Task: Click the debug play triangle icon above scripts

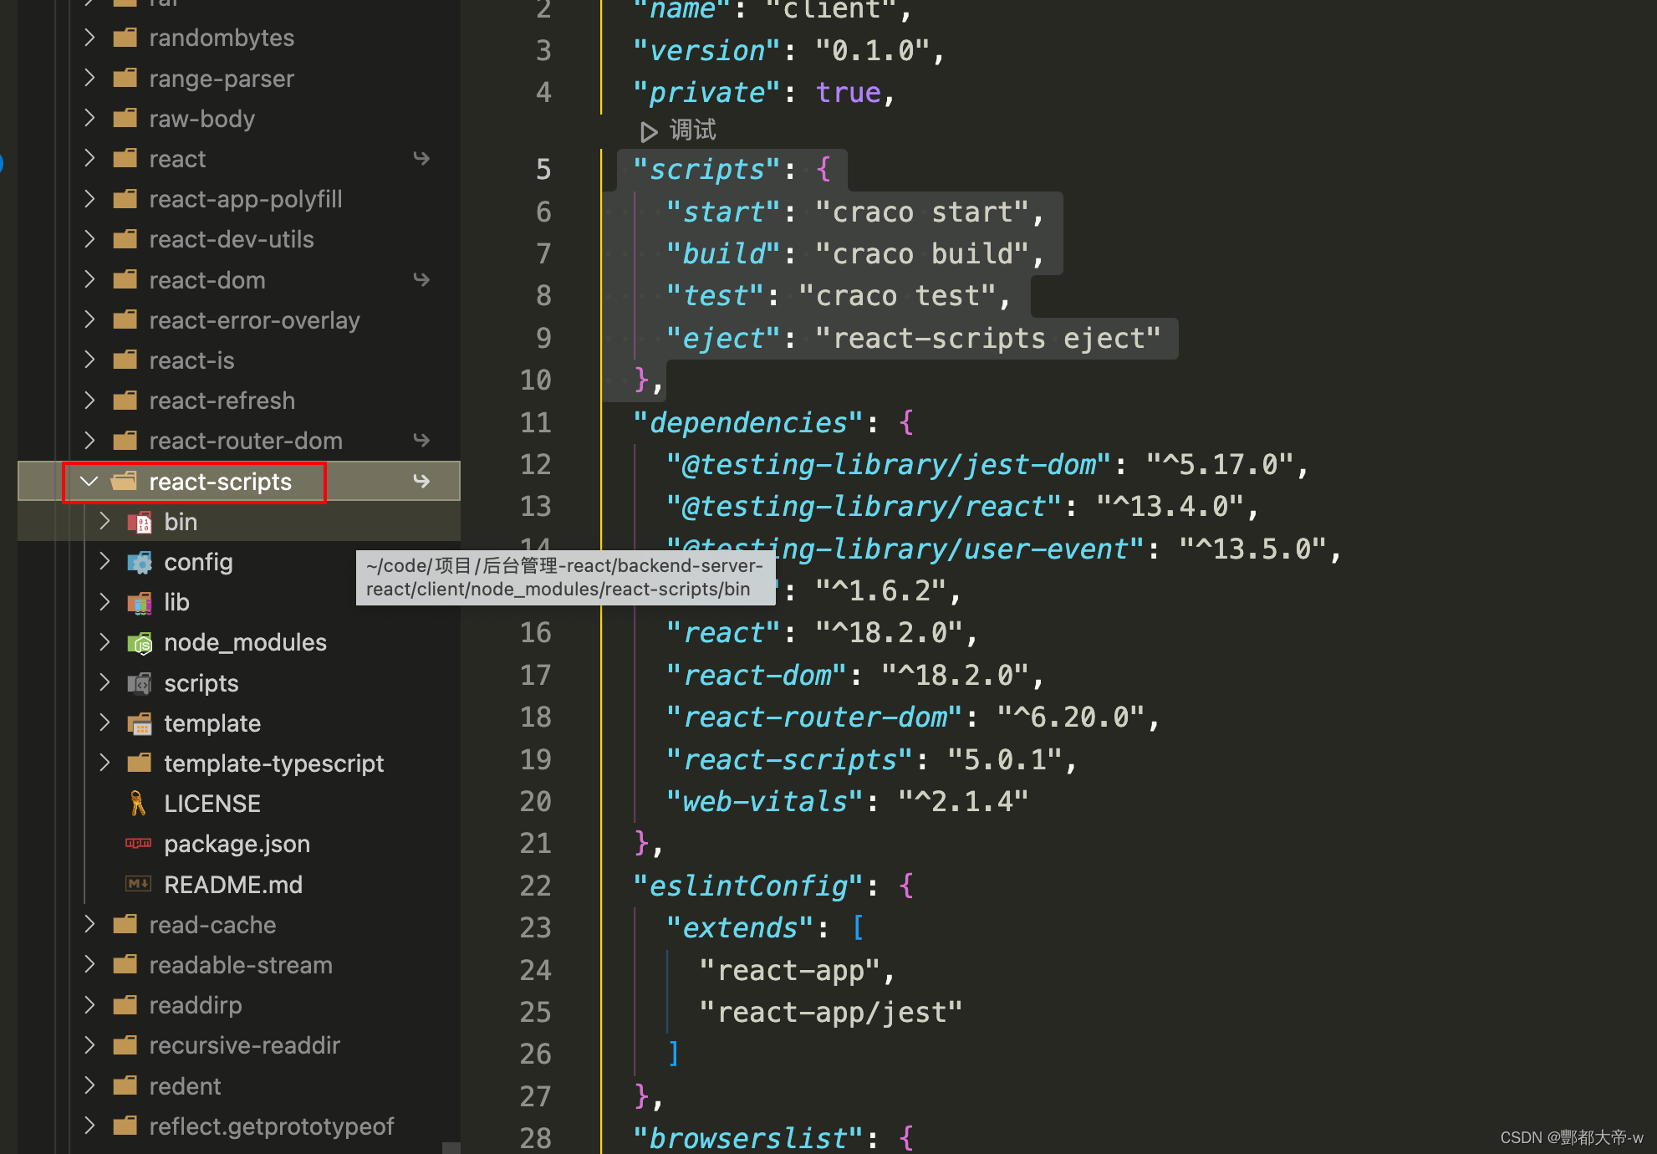Action: click(x=648, y=131)
